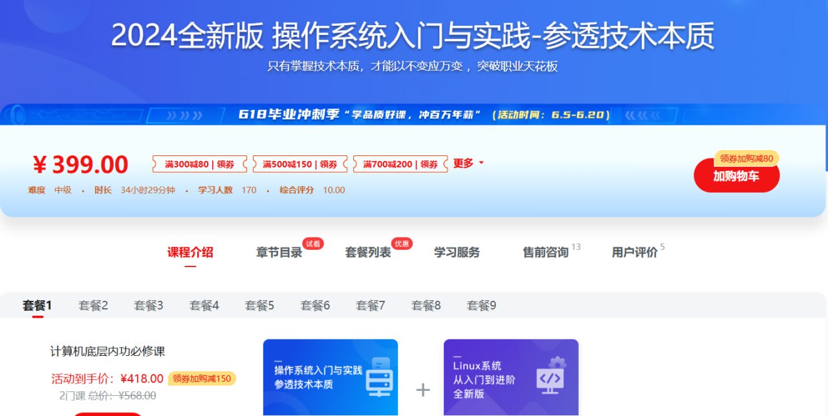Open the 套餐列表 tab
The width and height of the screenshot is (828, 416).
pyautogui.click(x=368, y=252)
